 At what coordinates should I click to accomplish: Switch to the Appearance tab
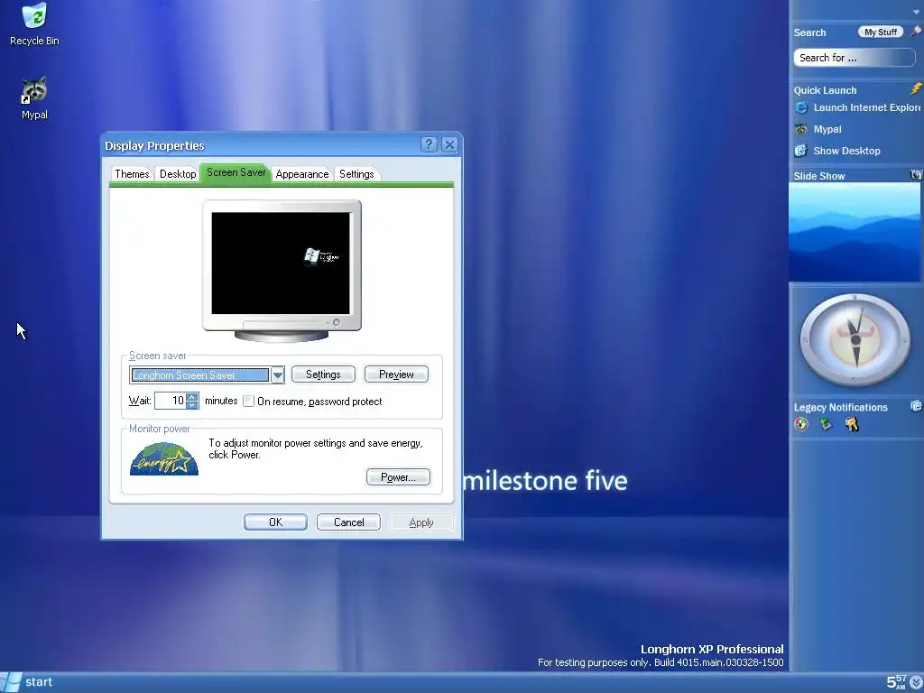click(302, 174)
